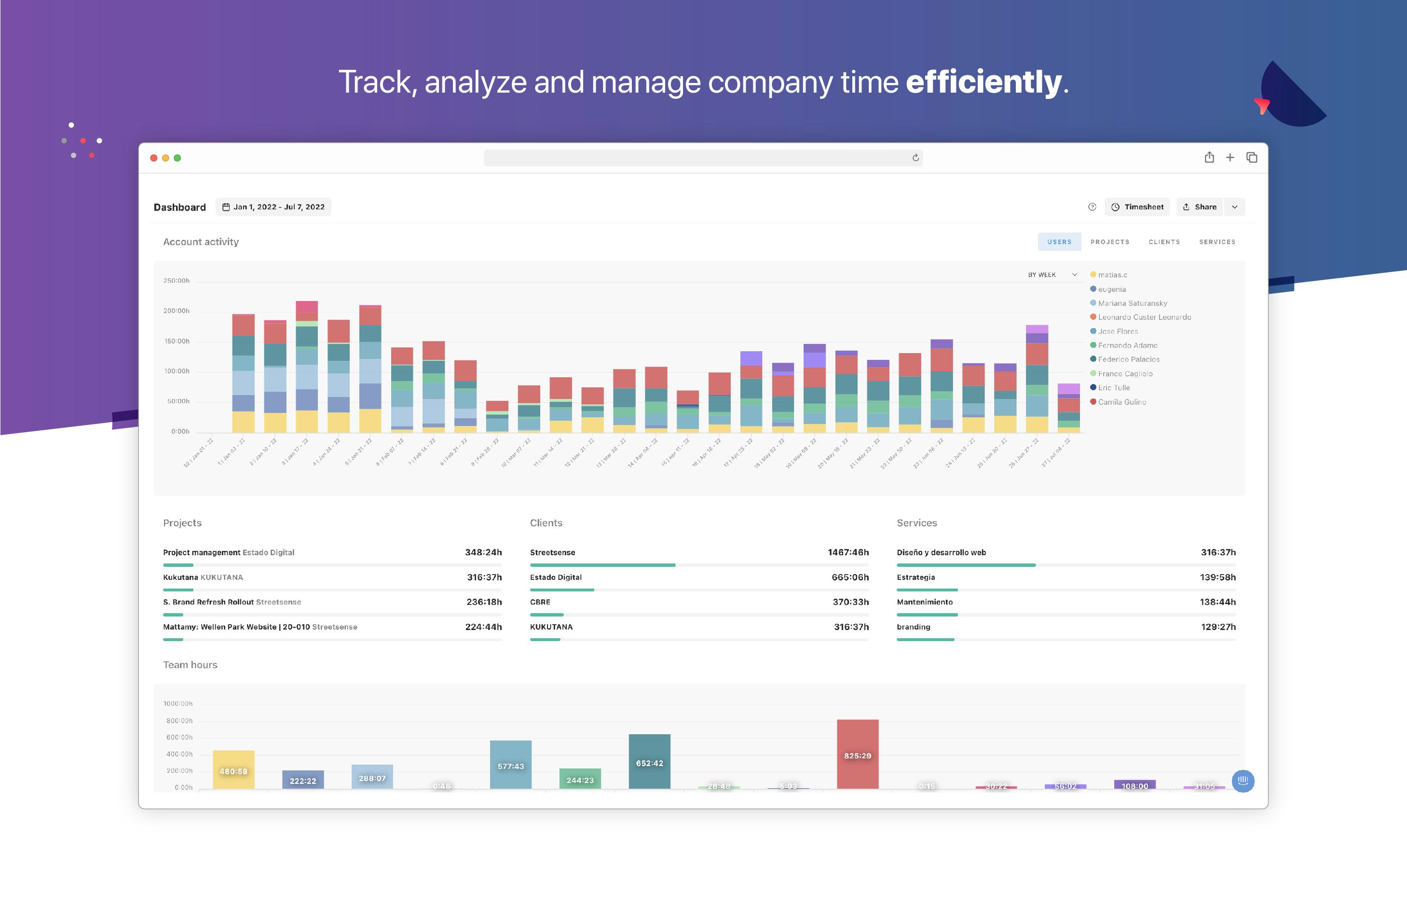The width and height of the screenshot is (1407, 905).
Task: Expand the chevron next to Share
Action: pyautogui.click(x=1235, y=207)
